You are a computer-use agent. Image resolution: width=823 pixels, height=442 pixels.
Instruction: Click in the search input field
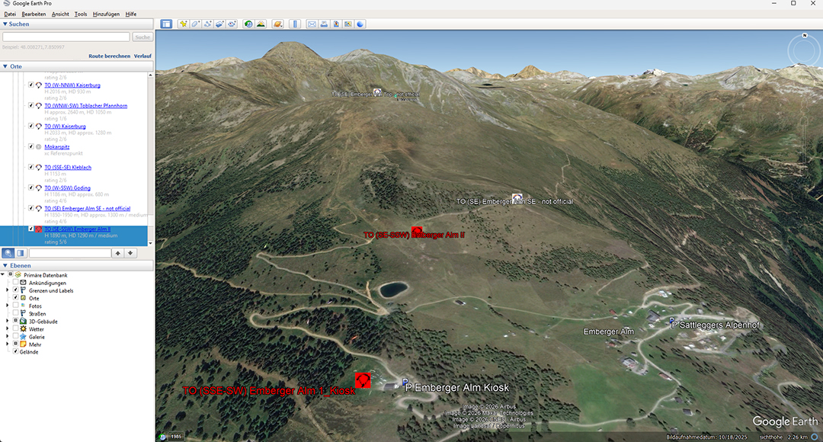coord(66,37)
